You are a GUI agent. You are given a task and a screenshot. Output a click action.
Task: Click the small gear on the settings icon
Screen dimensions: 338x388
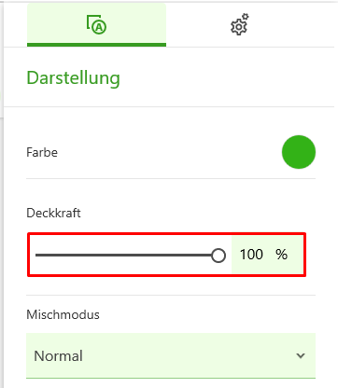(x=246, y=17)
